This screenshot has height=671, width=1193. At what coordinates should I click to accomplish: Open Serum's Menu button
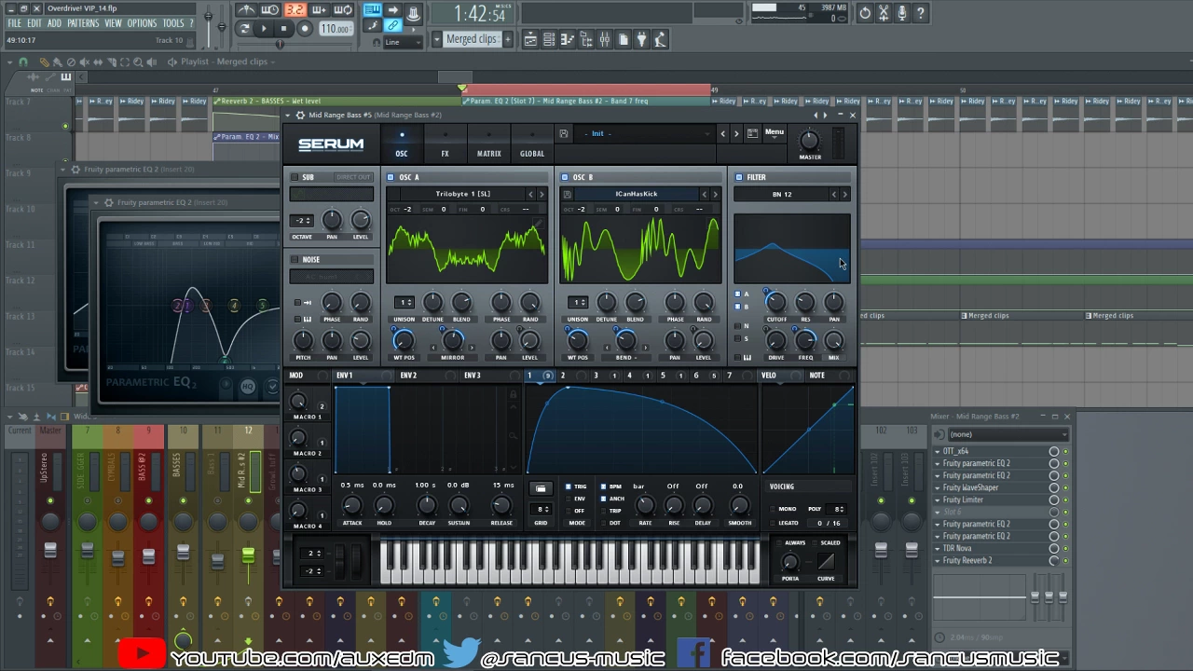point(775,132)
